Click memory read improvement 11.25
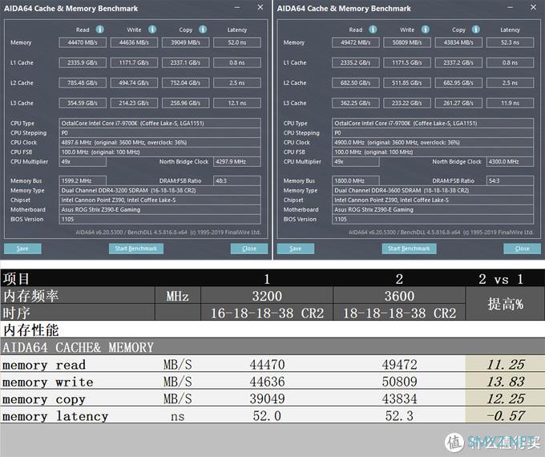The image size is (545, 457). point(505,365)
